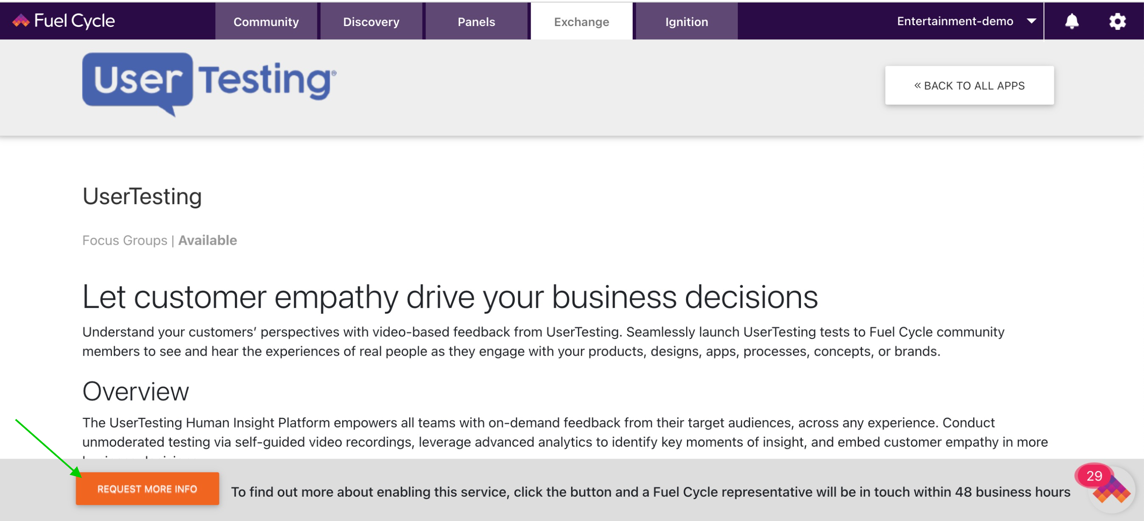1144x521 pixels.
Task: Open the settings gear icon
Action: pos(1118,21)
